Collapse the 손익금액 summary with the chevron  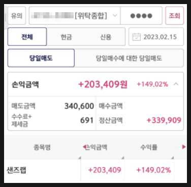tap(176, 84)
